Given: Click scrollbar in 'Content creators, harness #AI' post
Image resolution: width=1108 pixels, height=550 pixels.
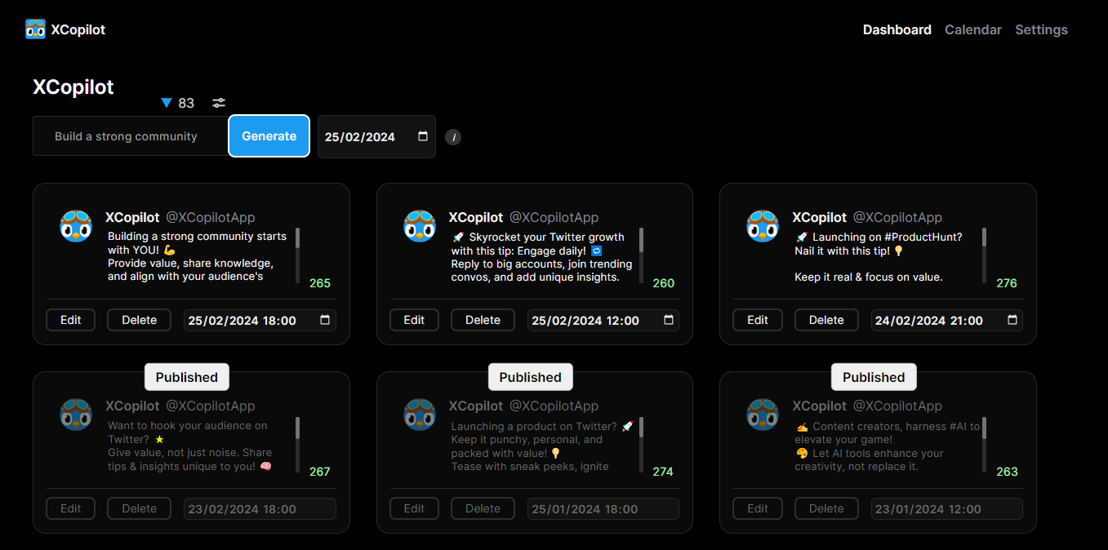Looking at the screenshot, I should (985, 444).
